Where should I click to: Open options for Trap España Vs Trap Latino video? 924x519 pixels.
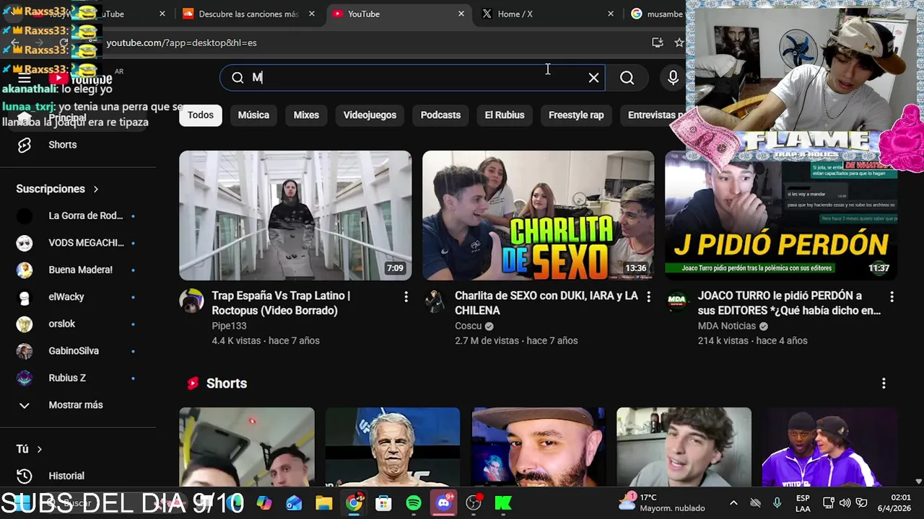pyautogui.click(x=406, y=297)
